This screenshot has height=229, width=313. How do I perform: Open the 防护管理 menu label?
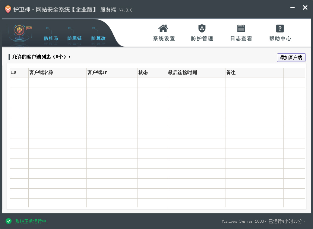coord(202,39)
